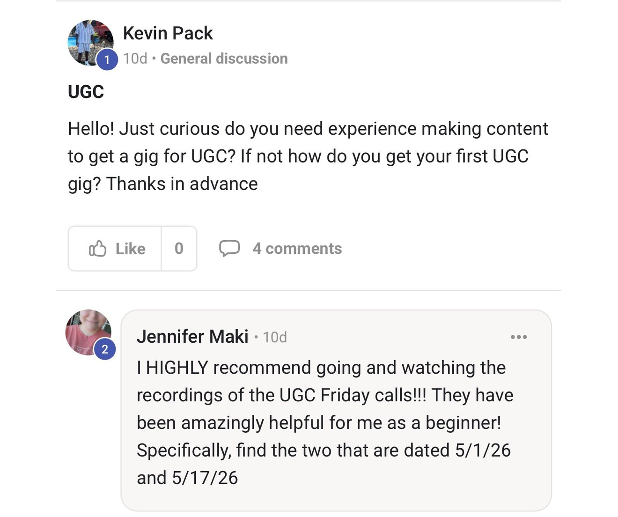618x517 pixels.
Task: Open the three-dot options menu on Jennifer's comment
Action: click(x=519, y=337)
